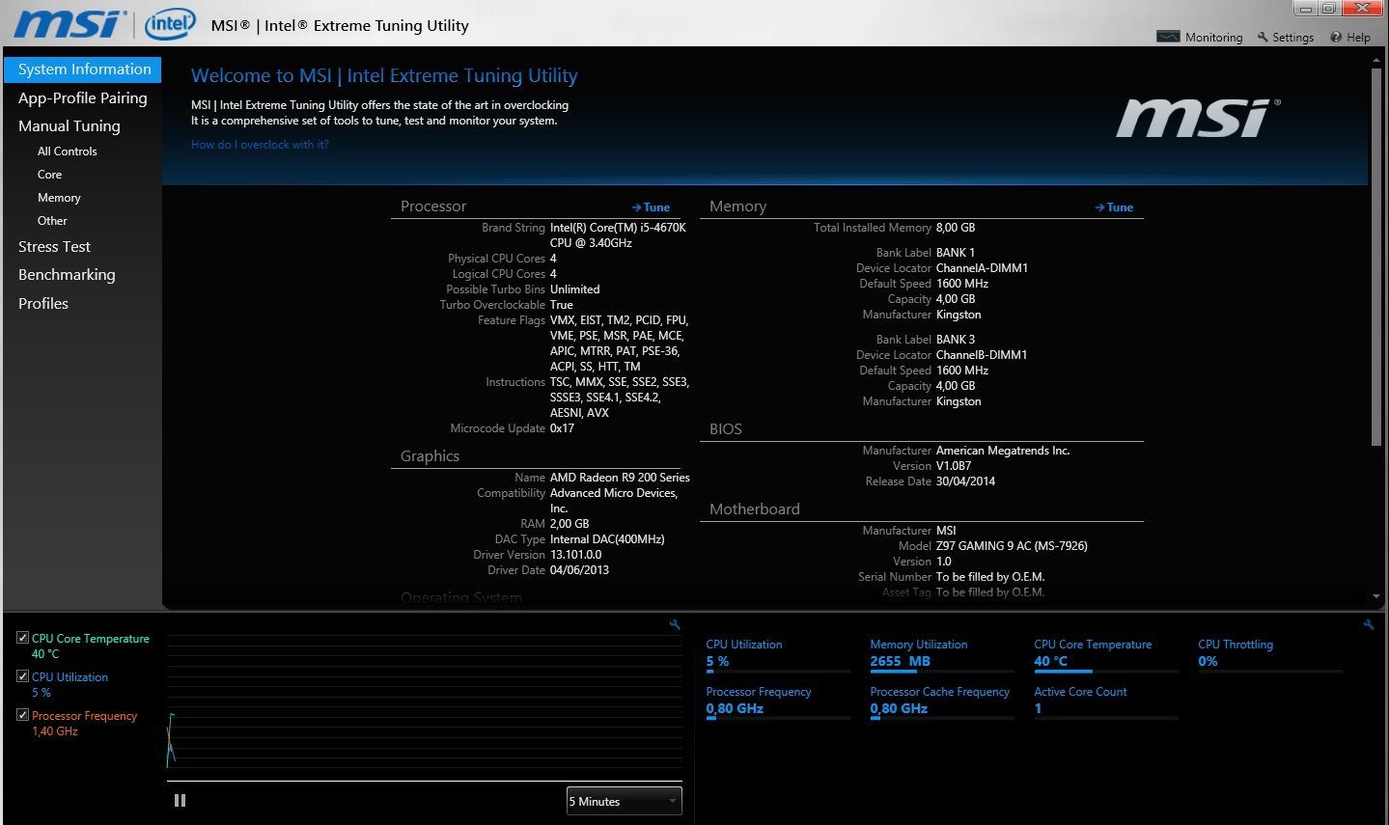Image resolution: width=1389 pixels, height=825 pixels.
Task: Toggle the CPU Utilization checkbox
Action: click(x=22, y=676)
